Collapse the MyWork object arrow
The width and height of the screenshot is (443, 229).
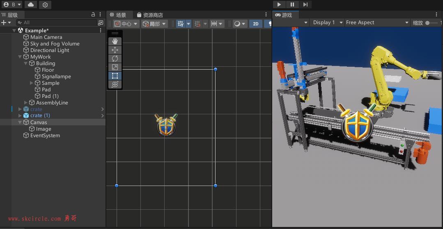tap(20, 57)
